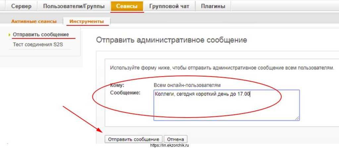
Task: Click the Сообщение: field label
Action: pos(125,93)
